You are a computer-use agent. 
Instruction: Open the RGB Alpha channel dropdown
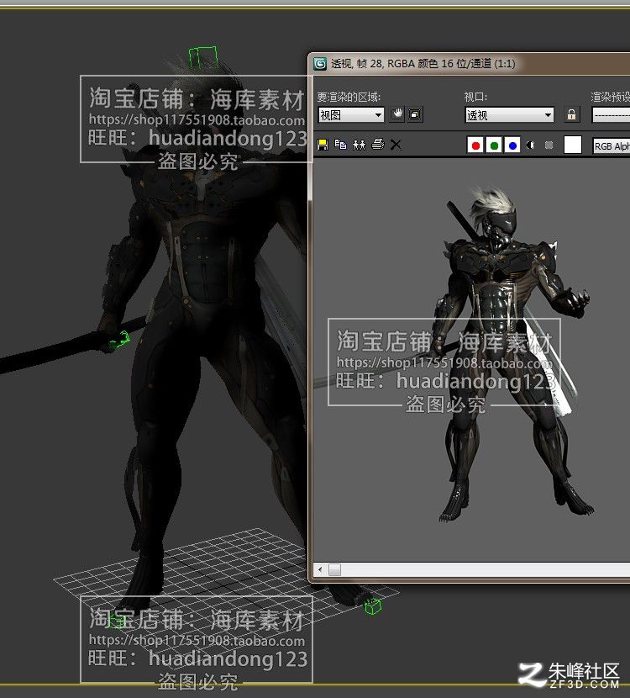pyautogui.click(x=612, y=146)
